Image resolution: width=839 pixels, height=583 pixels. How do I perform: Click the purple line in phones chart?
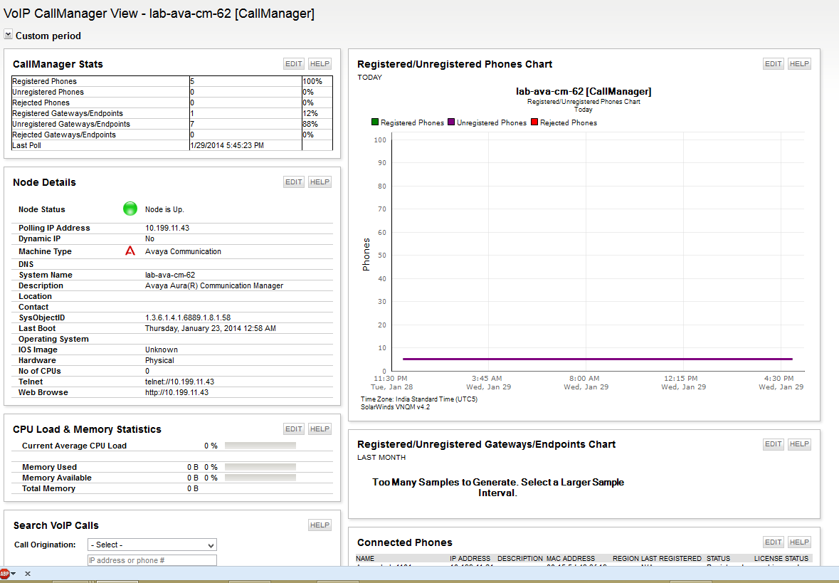click(x=598, y=359)
